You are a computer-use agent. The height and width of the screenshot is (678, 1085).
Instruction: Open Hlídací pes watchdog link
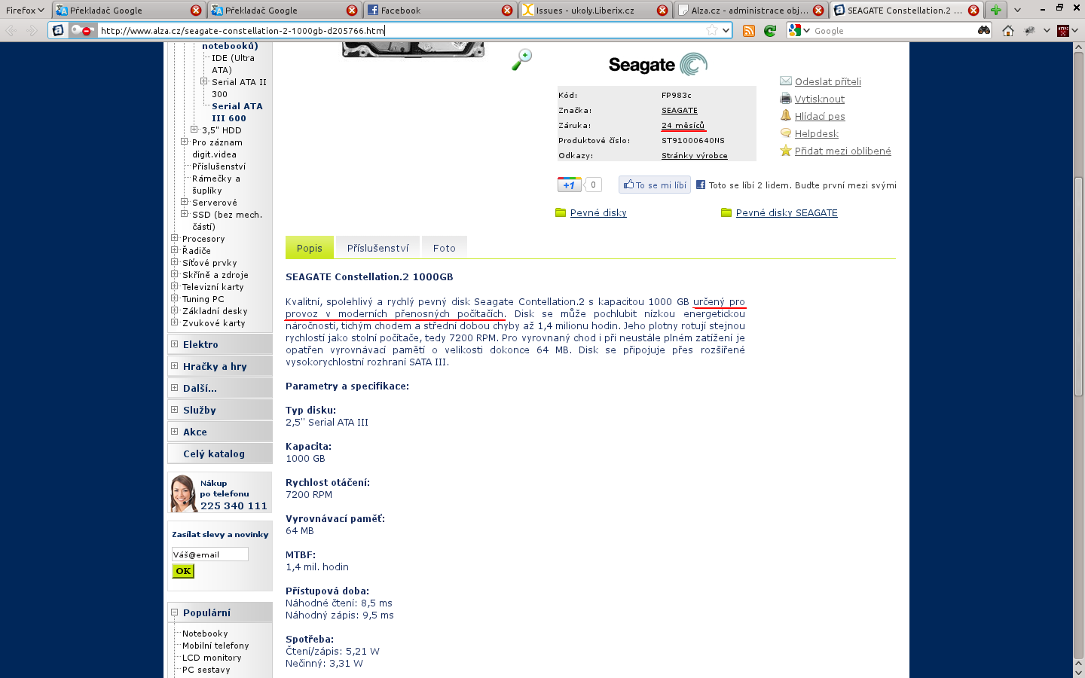point(820,116)
